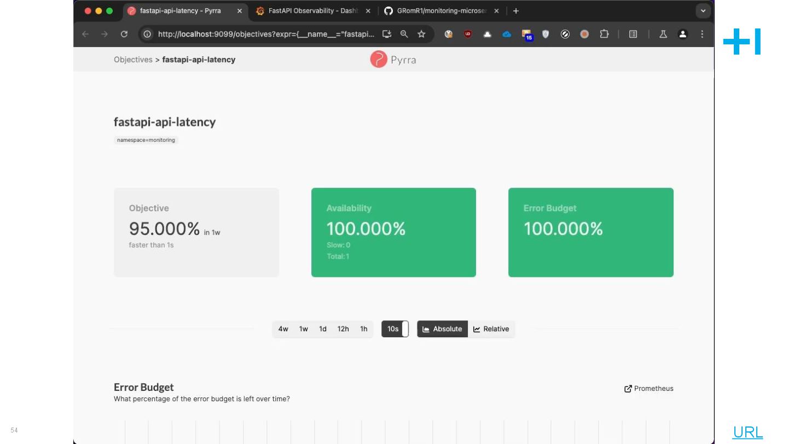Click the Error Budget 100.000% card
Screen dimensions: 788x444
click(x=591, y=232)
